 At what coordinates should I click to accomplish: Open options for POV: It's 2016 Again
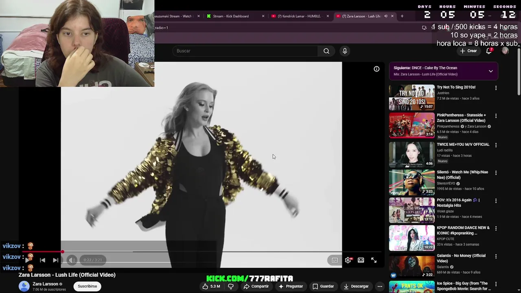pyautogui.click(x=496, y=201)
